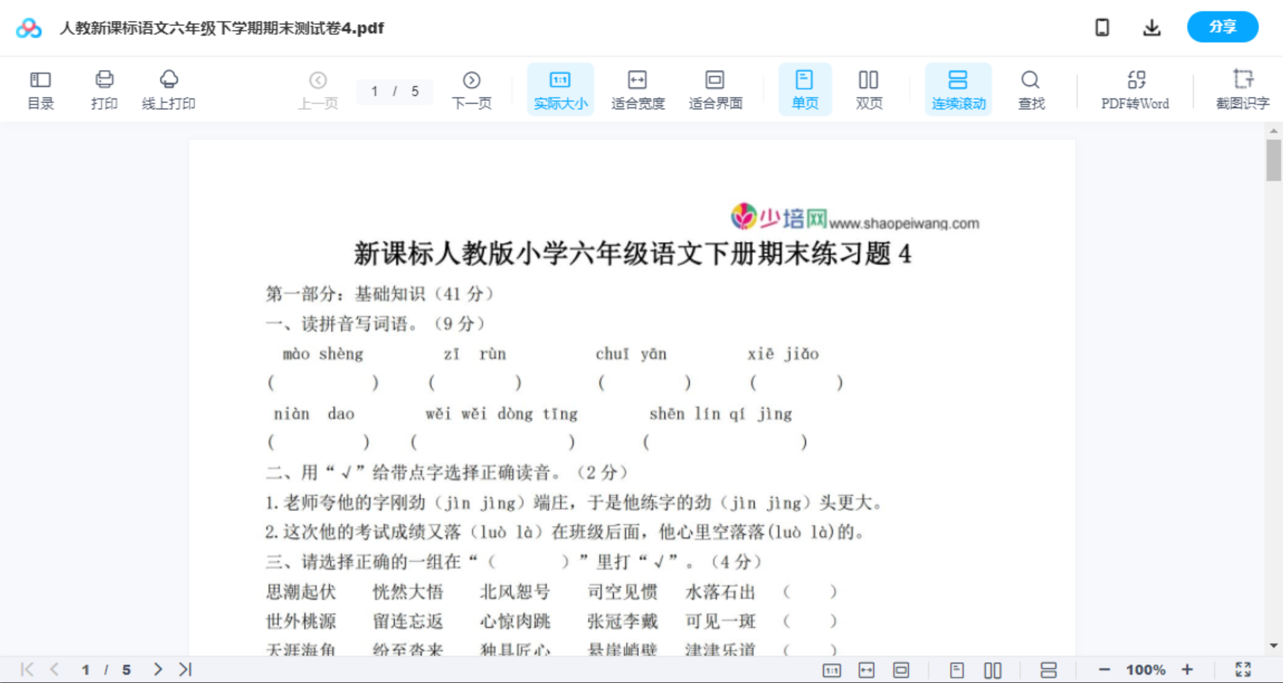Click the 分享 share button
1283x683 pixels.
click(1222, 27)
